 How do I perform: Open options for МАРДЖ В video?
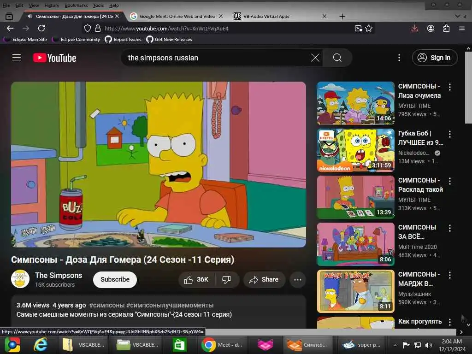450,275
